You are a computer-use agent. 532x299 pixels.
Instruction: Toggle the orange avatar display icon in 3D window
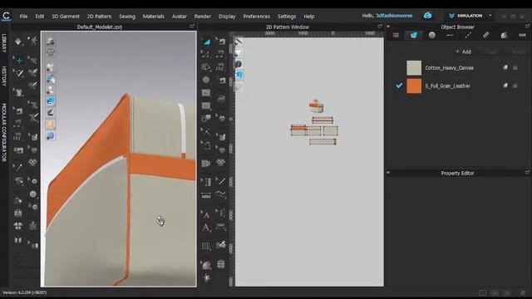50,124
